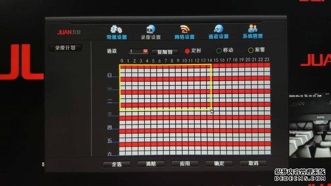Open 常规设置 general settings gear icon

point(116,29)
